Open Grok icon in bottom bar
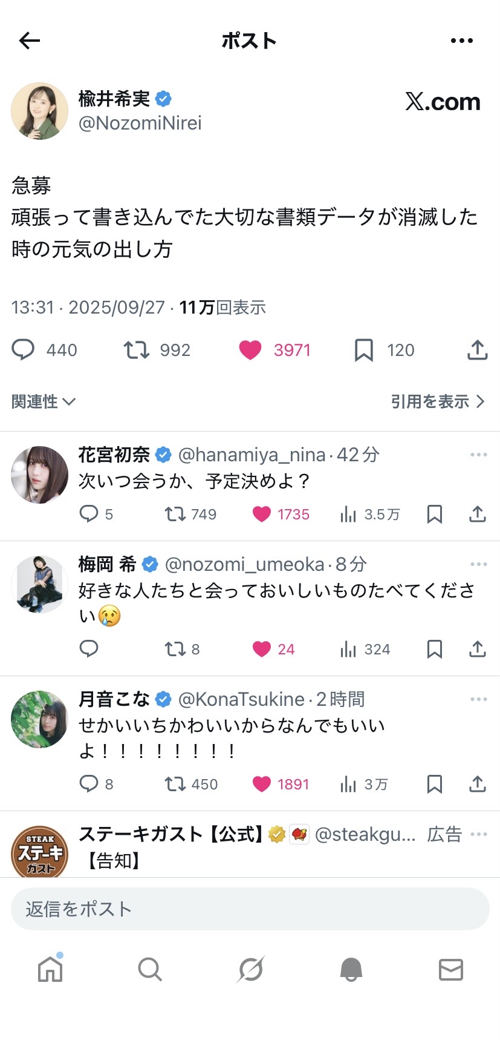500x1040 pixels. coord(250,969)
